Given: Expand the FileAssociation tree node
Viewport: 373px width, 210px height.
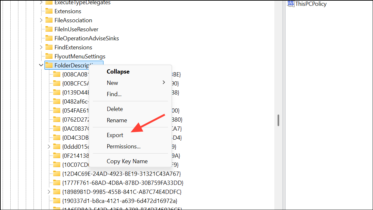Looking at the screenshot, I should 41,20.
